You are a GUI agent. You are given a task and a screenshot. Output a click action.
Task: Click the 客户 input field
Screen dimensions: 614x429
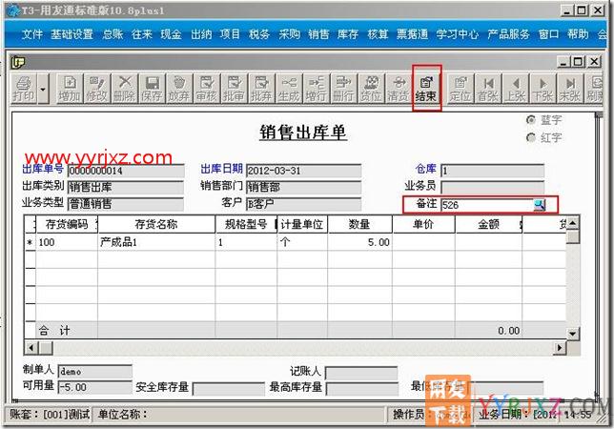pyautogui.click(x=304, y=204)
